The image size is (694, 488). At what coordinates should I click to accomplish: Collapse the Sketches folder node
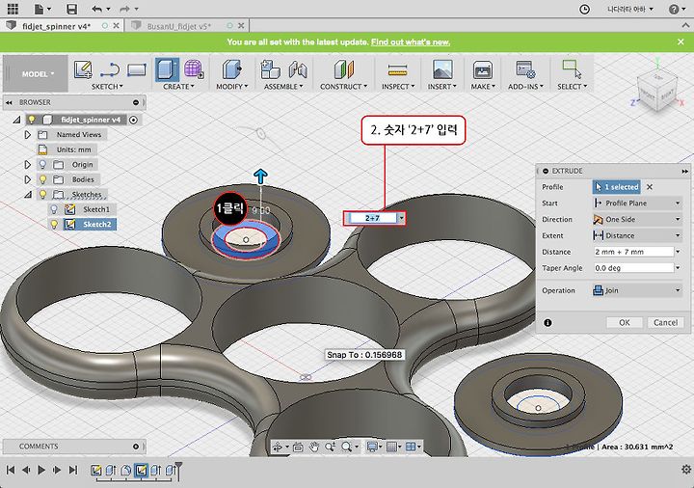27,194
